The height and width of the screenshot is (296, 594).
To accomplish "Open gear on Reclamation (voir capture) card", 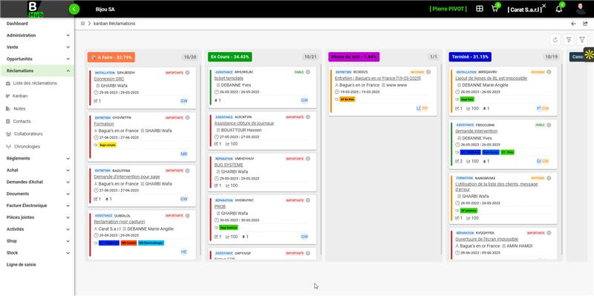I will coord(188,215).
